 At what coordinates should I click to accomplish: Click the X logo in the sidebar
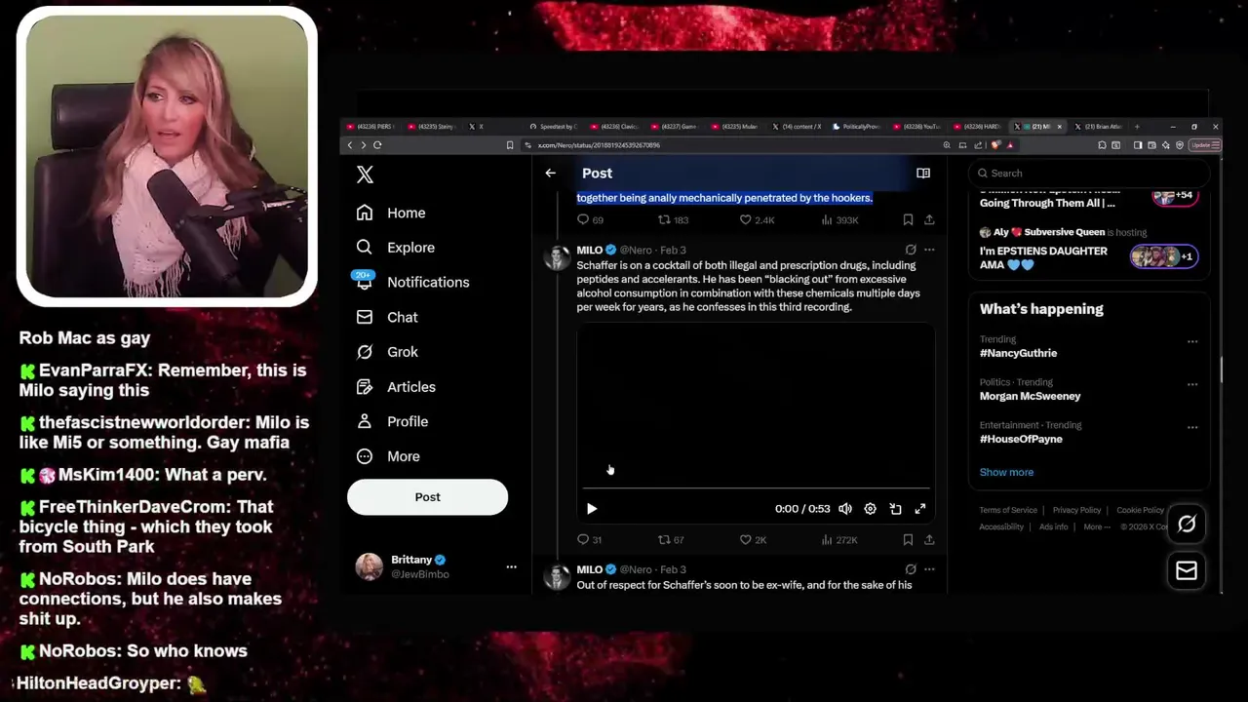pos(365,175)
